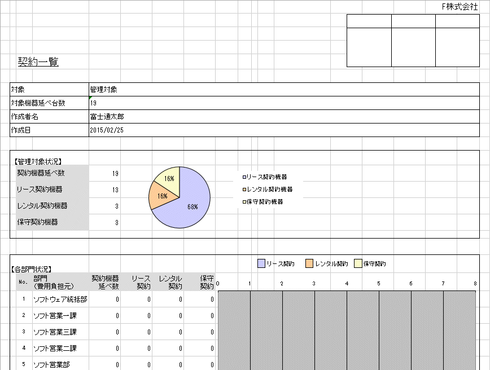
Task: Click レンタル契約機器 pie legend entry
Action: pos(268,190)
